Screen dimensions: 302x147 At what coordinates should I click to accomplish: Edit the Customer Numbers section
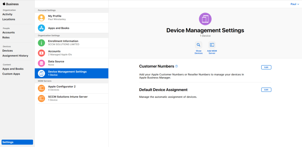pyautogui.click(x=266, y=67)
